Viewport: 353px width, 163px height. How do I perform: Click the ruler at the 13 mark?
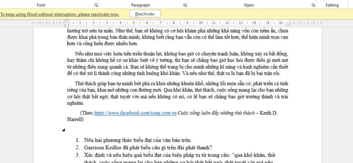(240, 23)
